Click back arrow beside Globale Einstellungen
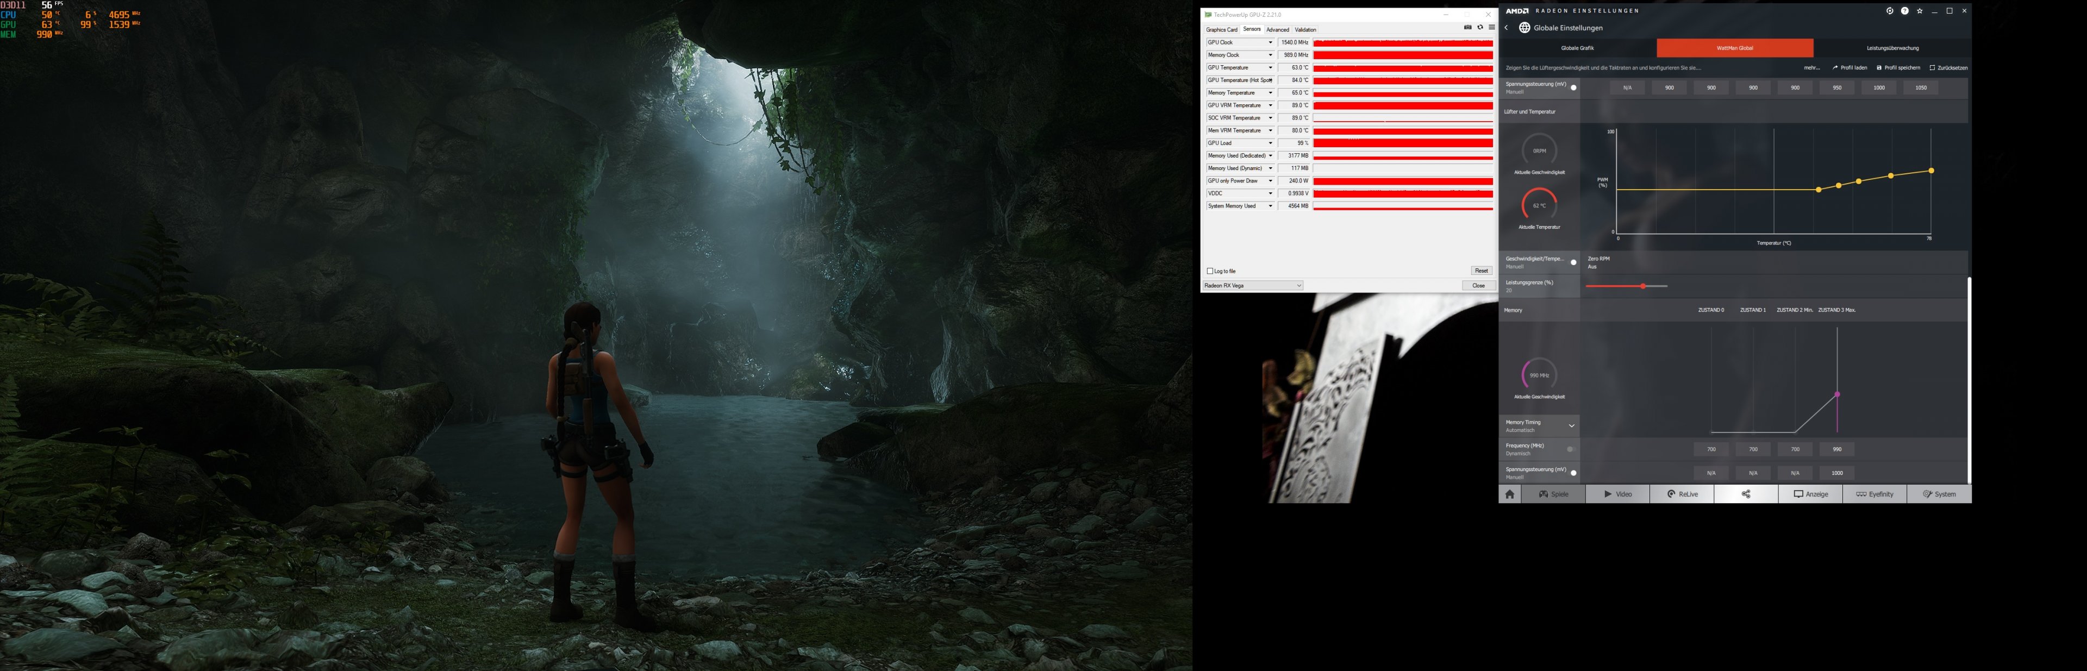 click(1507, 28)
